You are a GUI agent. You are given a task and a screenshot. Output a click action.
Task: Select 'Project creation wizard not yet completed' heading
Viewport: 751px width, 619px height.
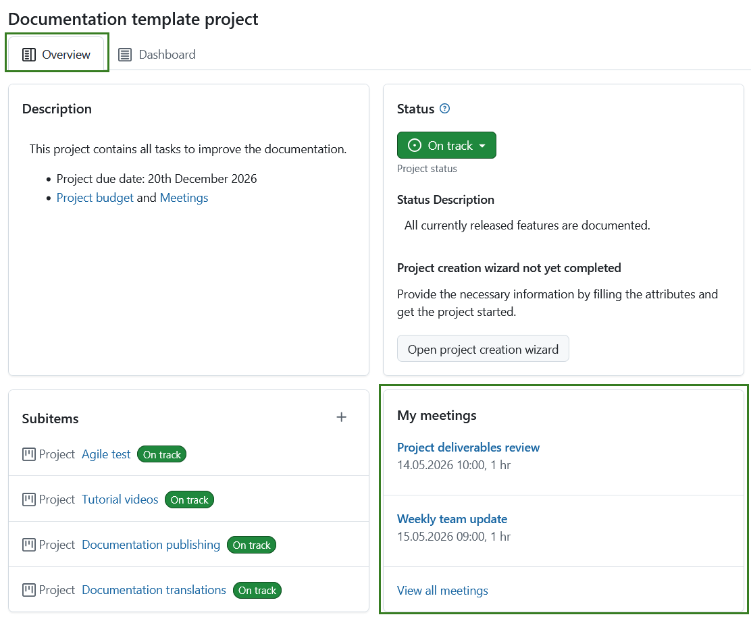[x=509, y=267]
